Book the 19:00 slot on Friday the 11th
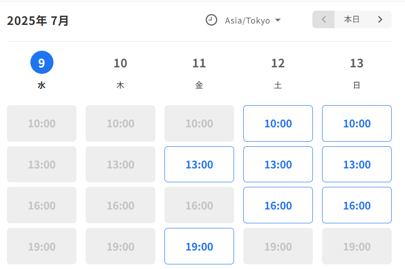The height and width of the screenshot is (269, 405). coord(199,246)
